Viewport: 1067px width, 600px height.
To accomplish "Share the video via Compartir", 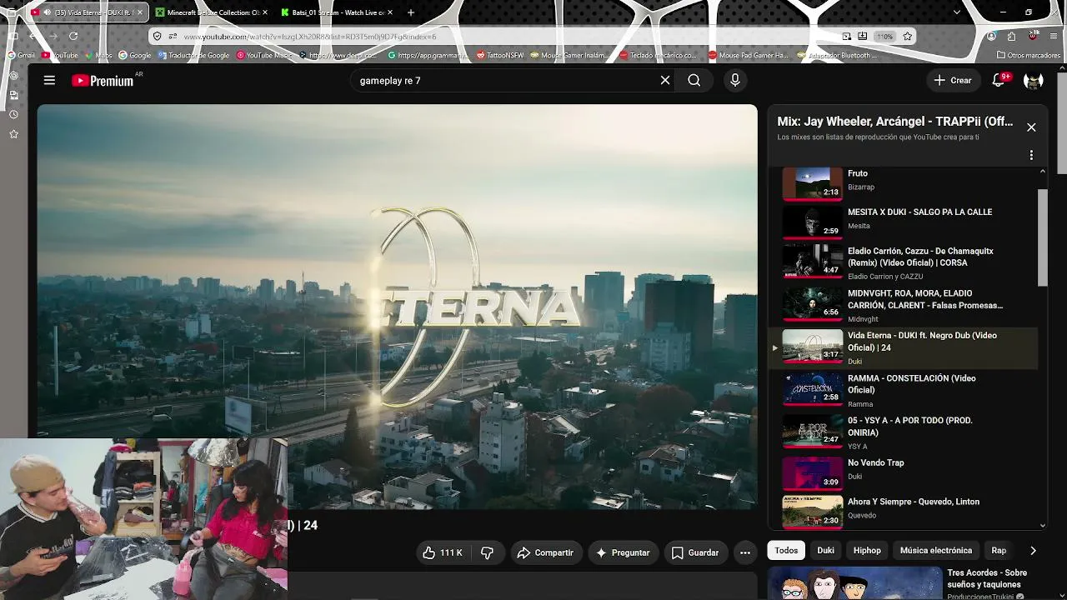I will coord(545,552).
